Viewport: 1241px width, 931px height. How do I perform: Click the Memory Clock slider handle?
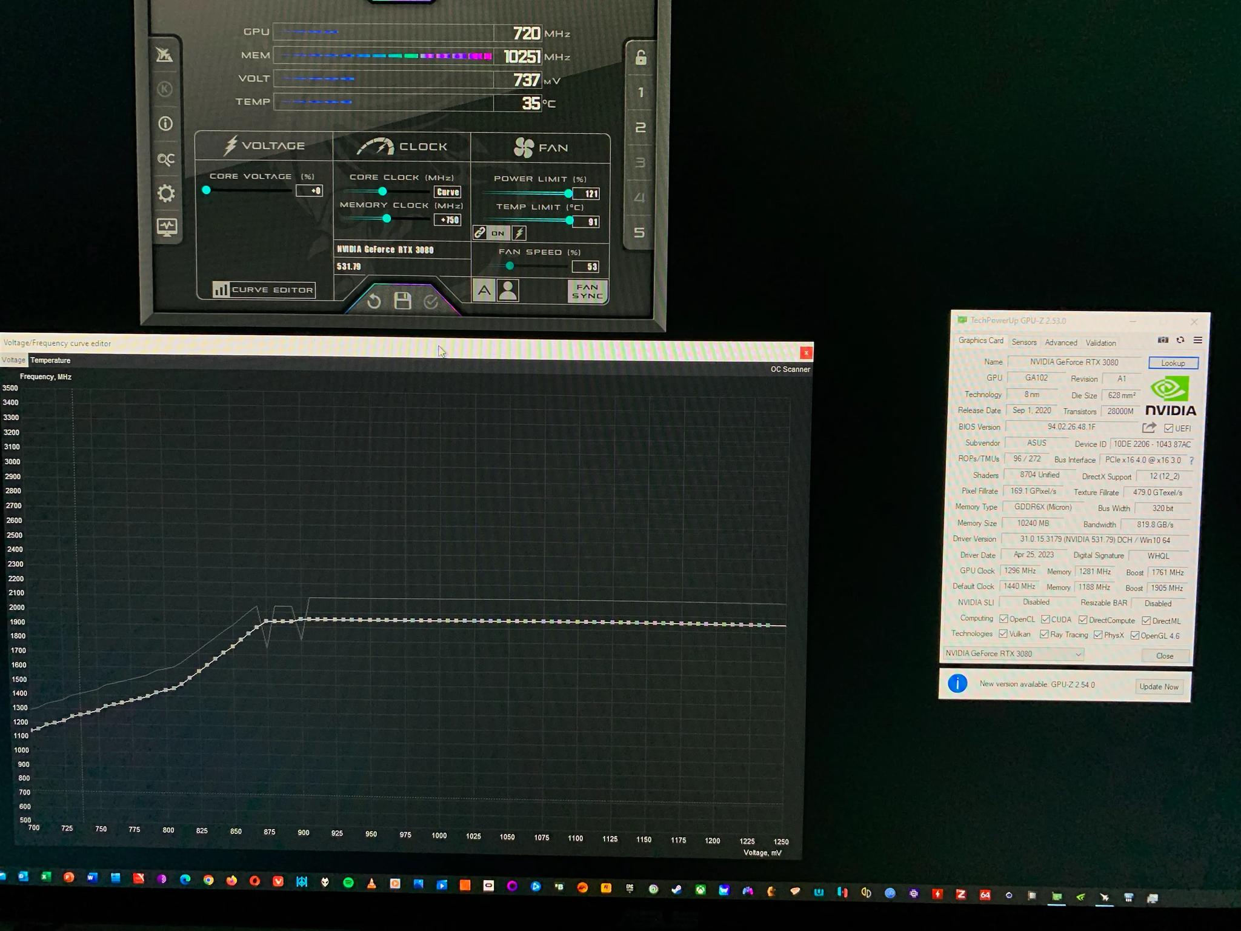[x=387, y=218]
